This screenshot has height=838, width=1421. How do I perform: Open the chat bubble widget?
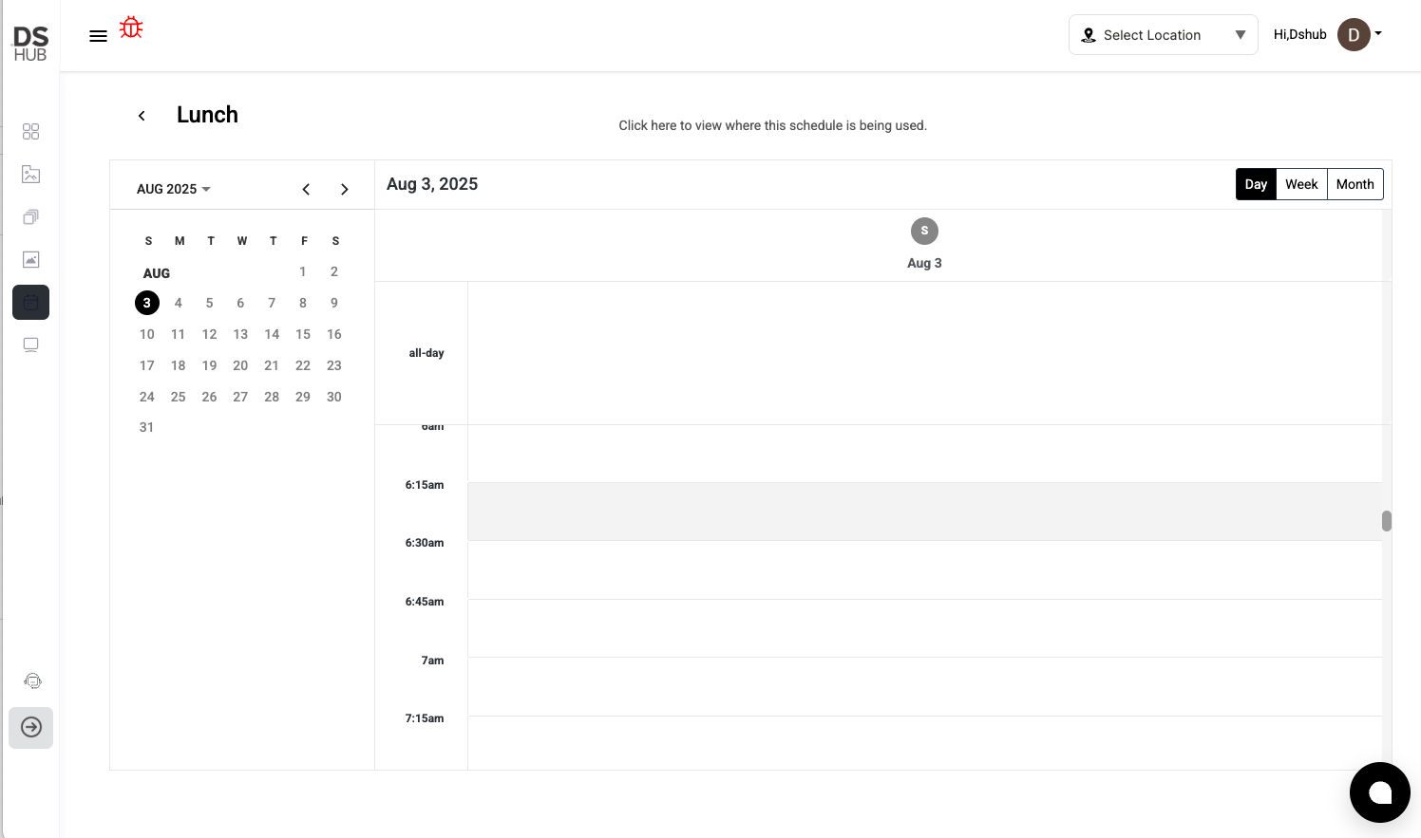(x=1379, y=792)
